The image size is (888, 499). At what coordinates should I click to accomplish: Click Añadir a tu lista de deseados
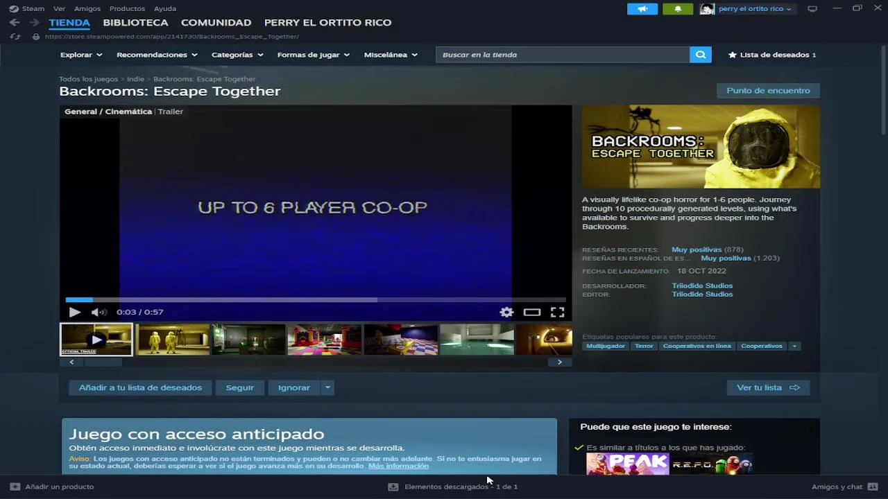click(140, 387)
